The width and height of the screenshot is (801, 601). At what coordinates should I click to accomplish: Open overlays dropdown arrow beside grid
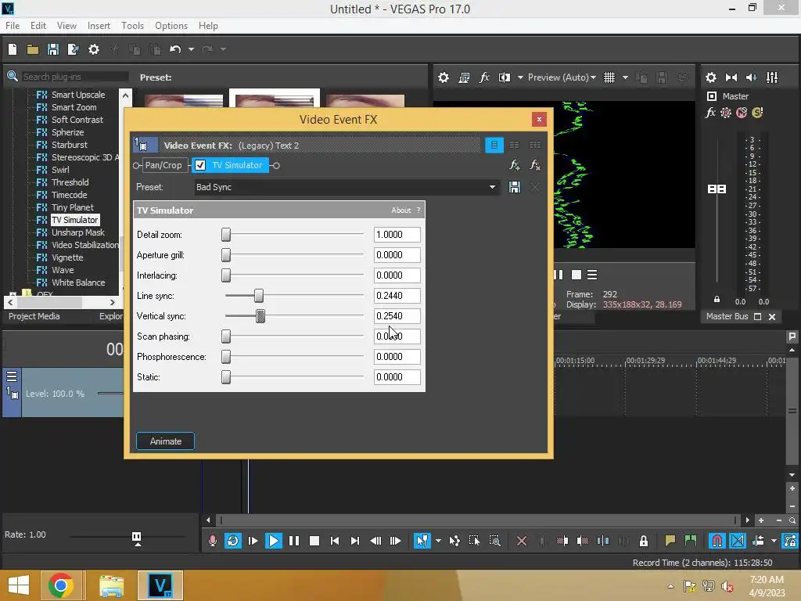625,77
